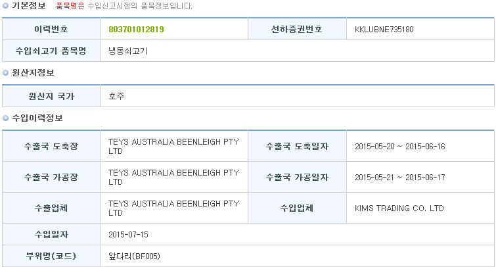
Task: Click the bullet icon beside 원산지정보 heading
Action: click(x=5, y=73)
